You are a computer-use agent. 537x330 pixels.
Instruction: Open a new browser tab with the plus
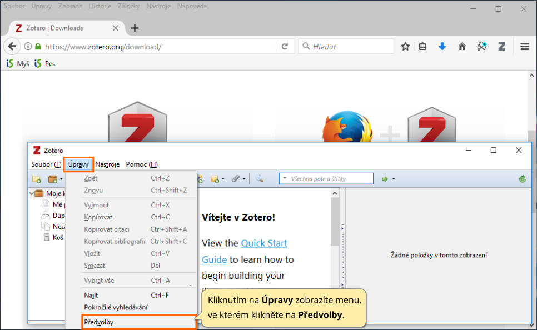pyautogui.click(x=135, y=28)
